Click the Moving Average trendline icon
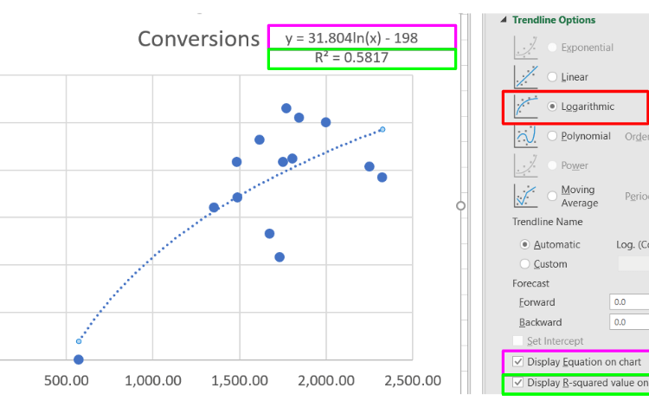Viewport: 649px width, 401px height. click(525, 196)
